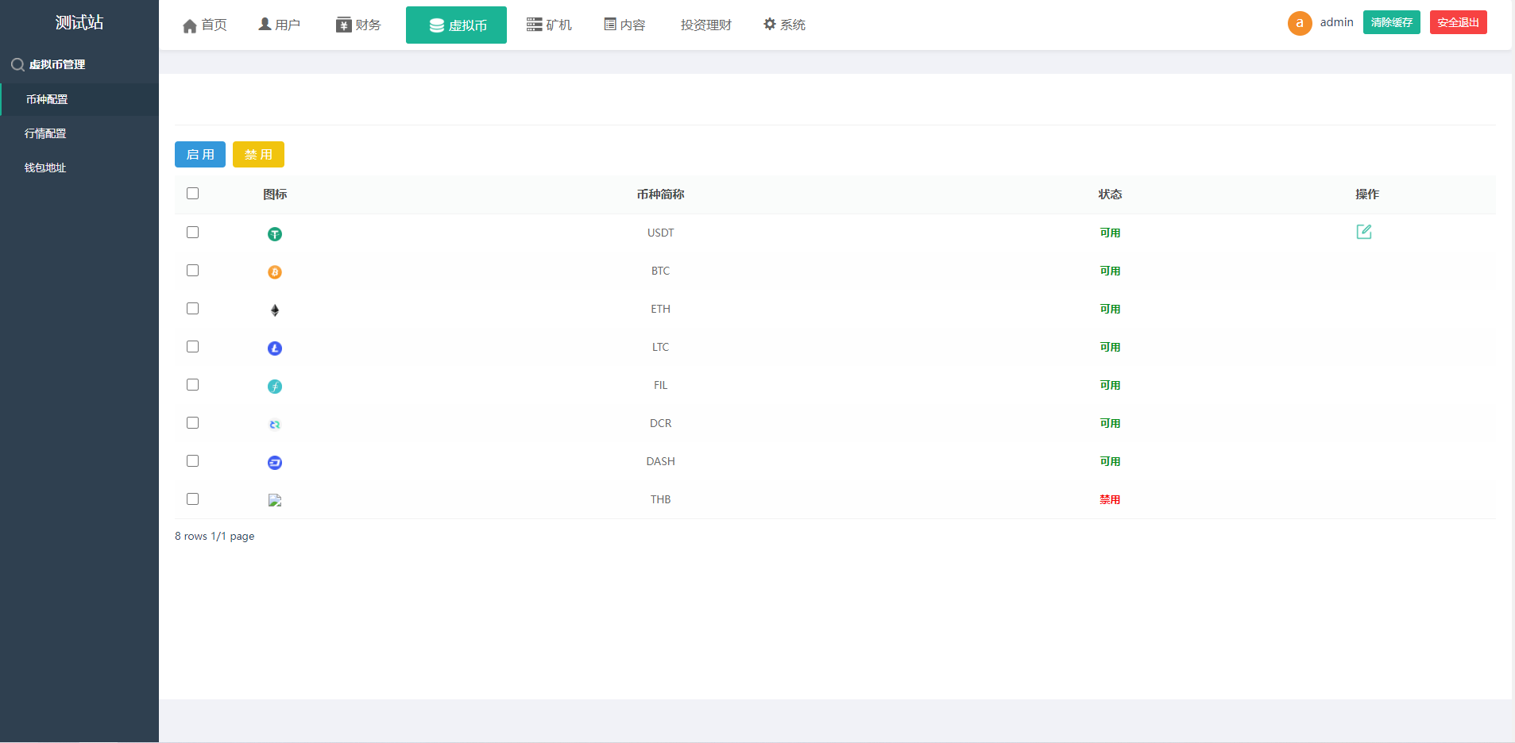The height and width of the screenshot is (743, 1515).
Task: Click the orange BTC coin icon
Action: [x=275, y=271]
